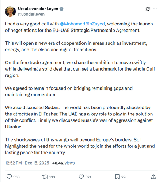The width and height of the screenshot is (163, 182).
Task: Click the 521 likes count
Action: [x=88, y=177]
